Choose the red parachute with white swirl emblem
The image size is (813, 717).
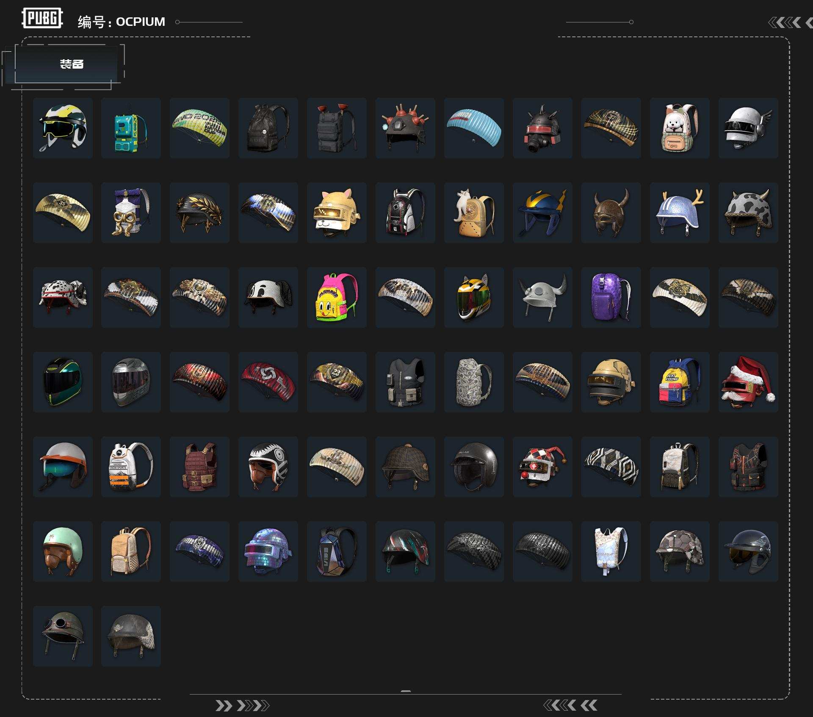click(268, 382)
